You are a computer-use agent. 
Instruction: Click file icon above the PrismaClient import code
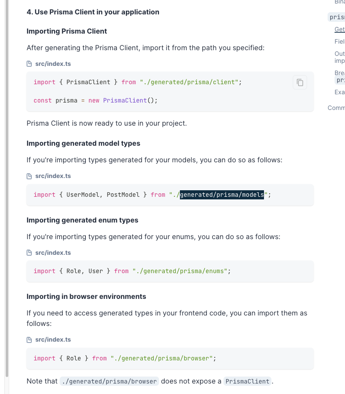30,64
